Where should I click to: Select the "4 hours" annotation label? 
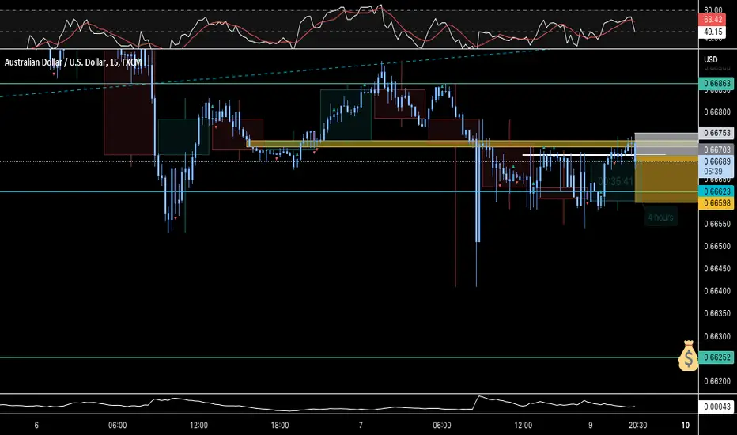click(660, 217)
